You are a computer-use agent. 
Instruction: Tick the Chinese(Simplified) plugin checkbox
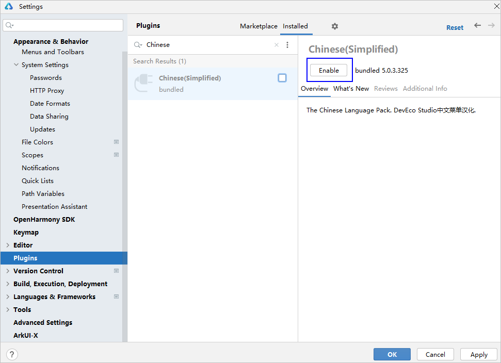282,78
